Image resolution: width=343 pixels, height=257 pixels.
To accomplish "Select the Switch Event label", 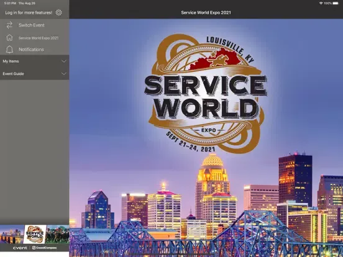I will pos(32,25).
